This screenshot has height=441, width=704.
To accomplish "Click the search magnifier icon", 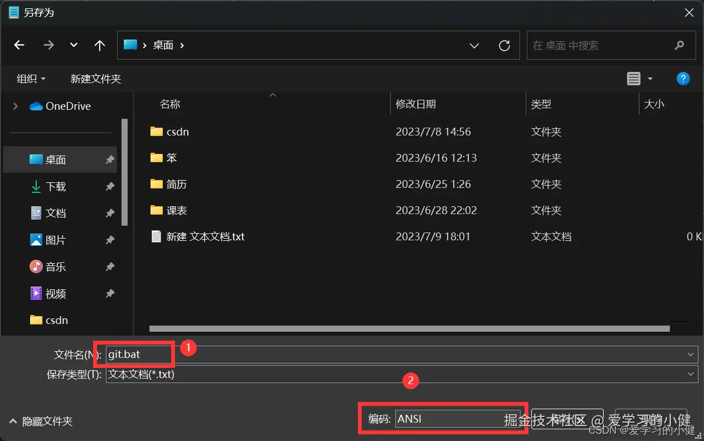I will pos(679,45).
